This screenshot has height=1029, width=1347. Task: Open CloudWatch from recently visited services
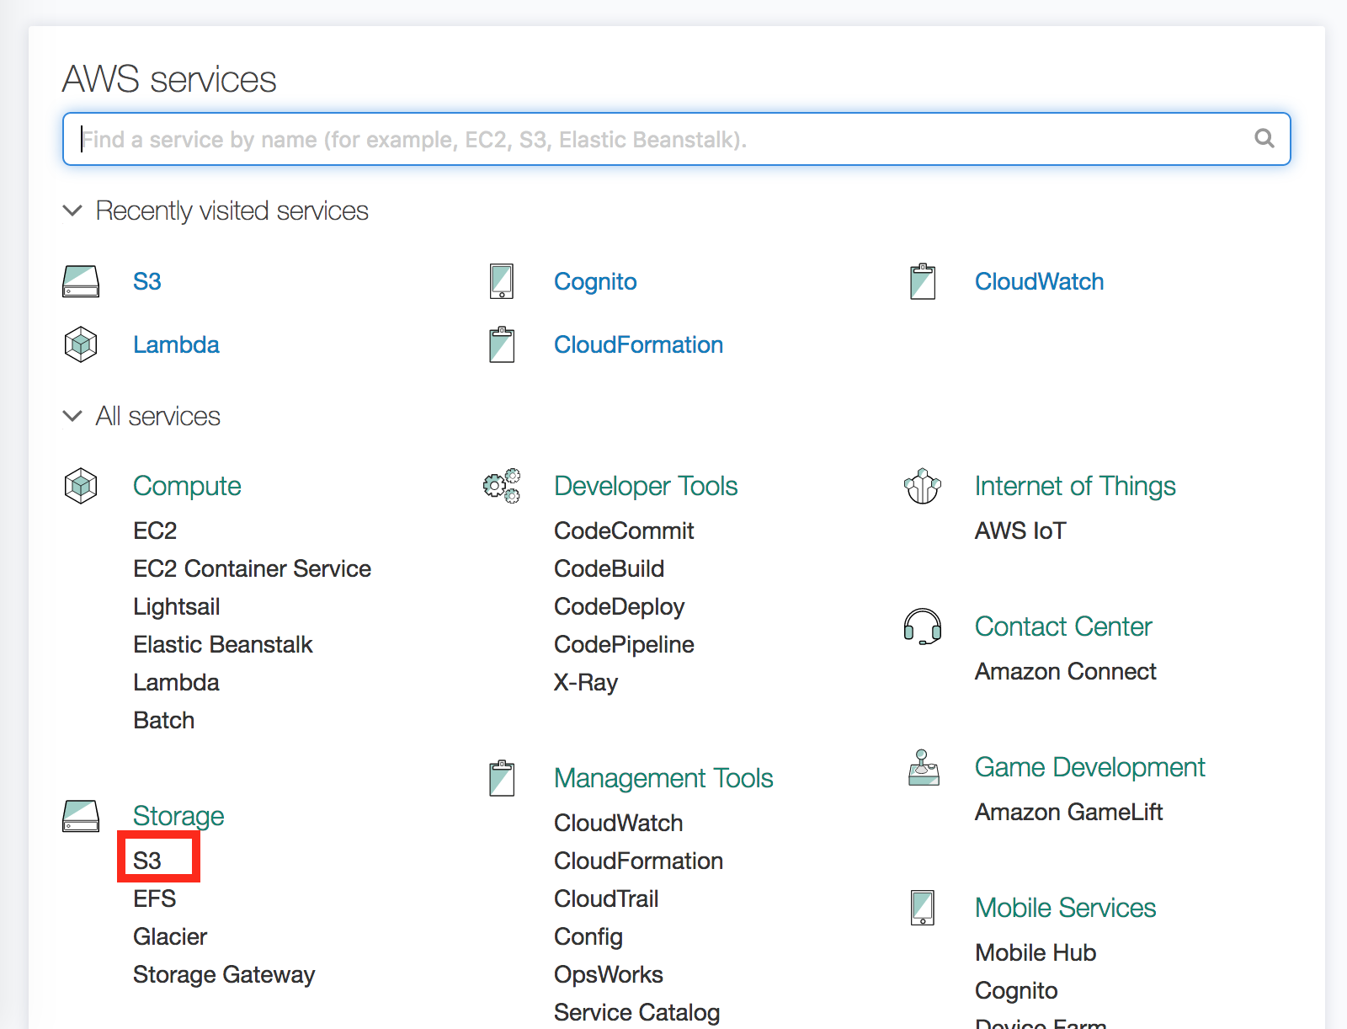tap(1039, 281)
